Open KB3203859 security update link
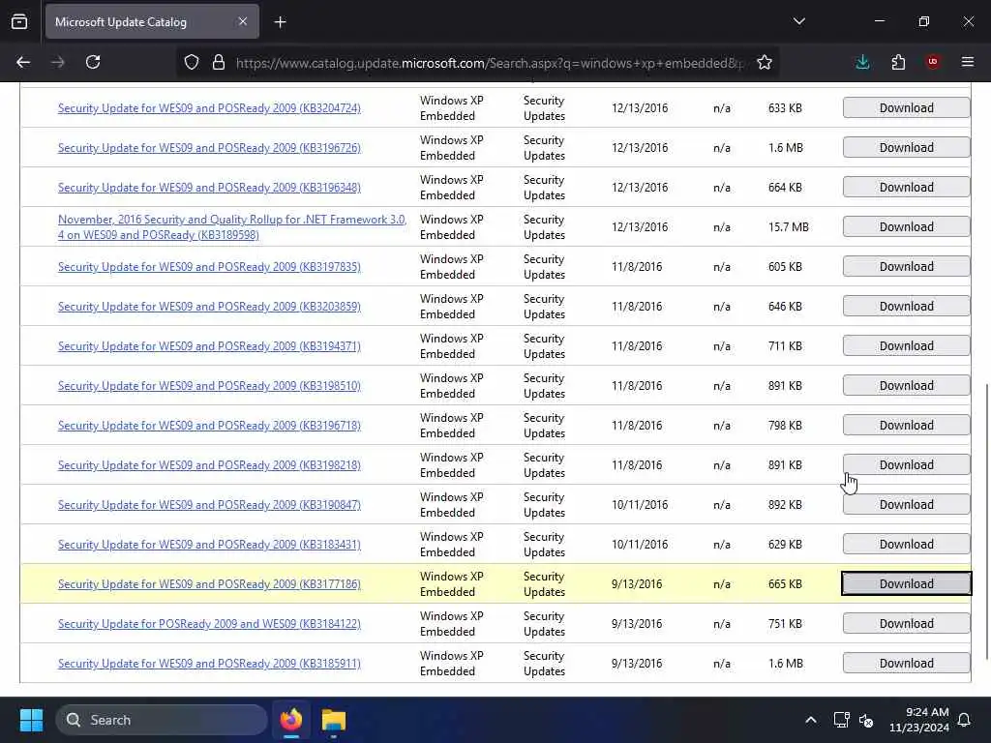 coord(209,307)
